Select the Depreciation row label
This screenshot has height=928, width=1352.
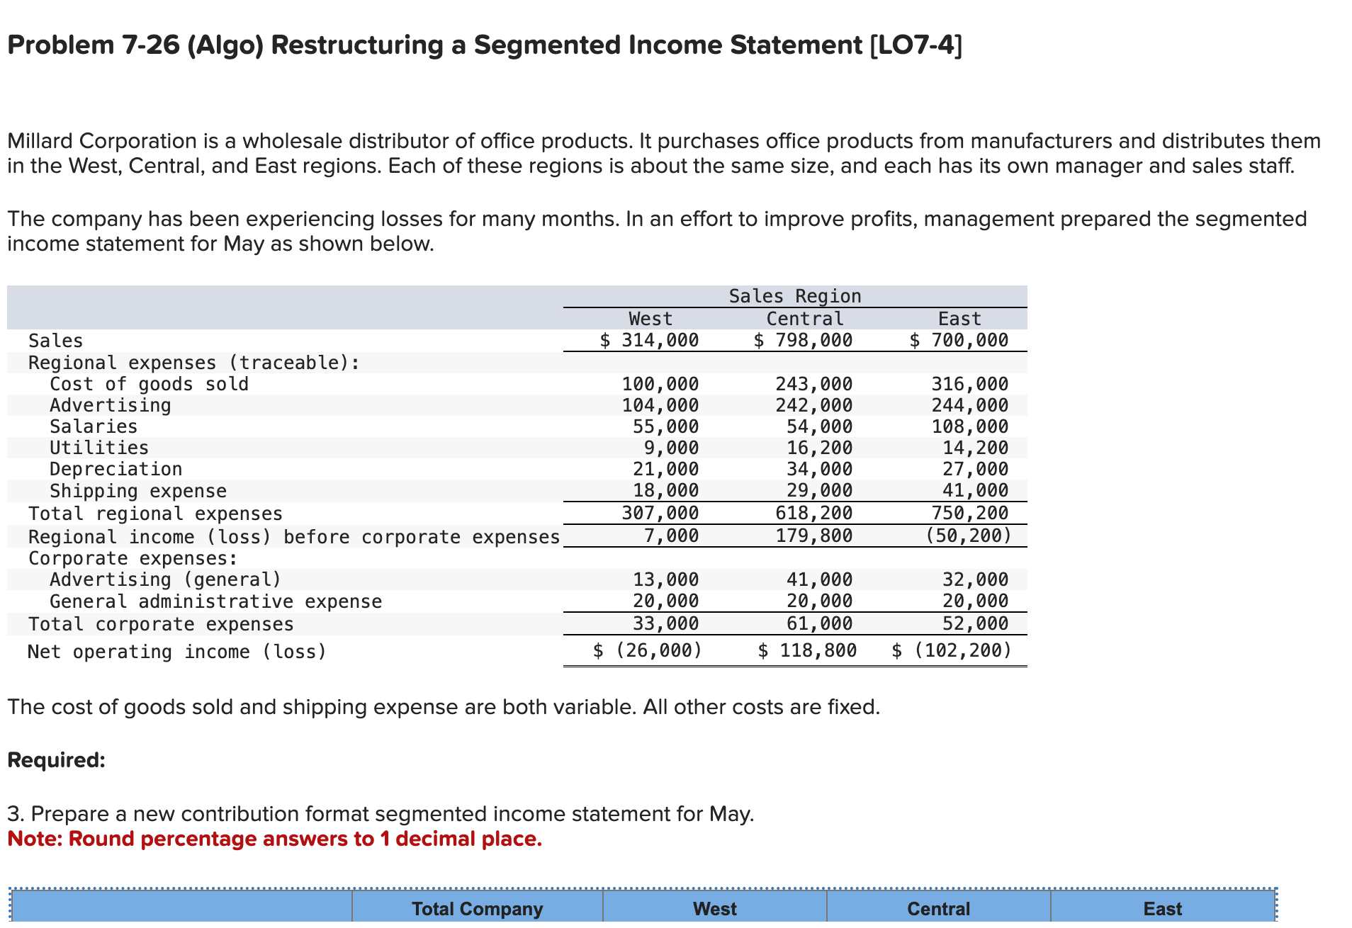pyautogui.click(x=115, y=469)
